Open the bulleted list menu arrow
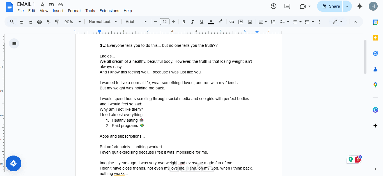 coord(301,22)
